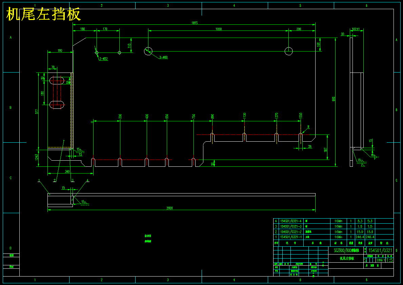Pick the 1130 ordinate dimension
This screenshot has height=285, width=403.
coord(244,115)
